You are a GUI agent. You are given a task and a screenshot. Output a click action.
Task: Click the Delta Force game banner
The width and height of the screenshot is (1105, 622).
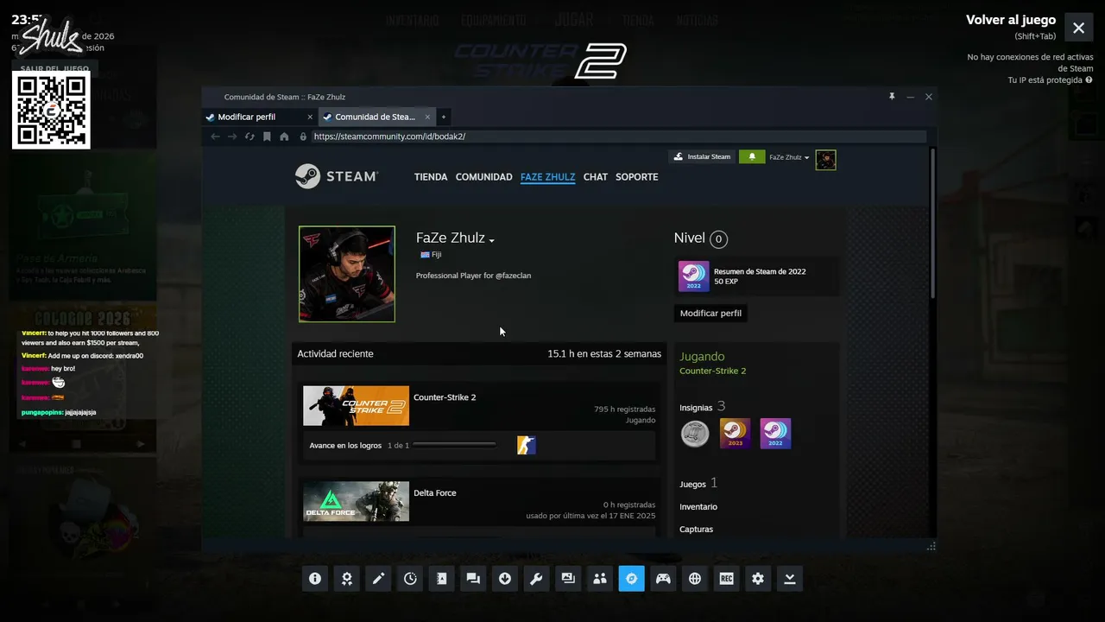(x=356, y=502)
